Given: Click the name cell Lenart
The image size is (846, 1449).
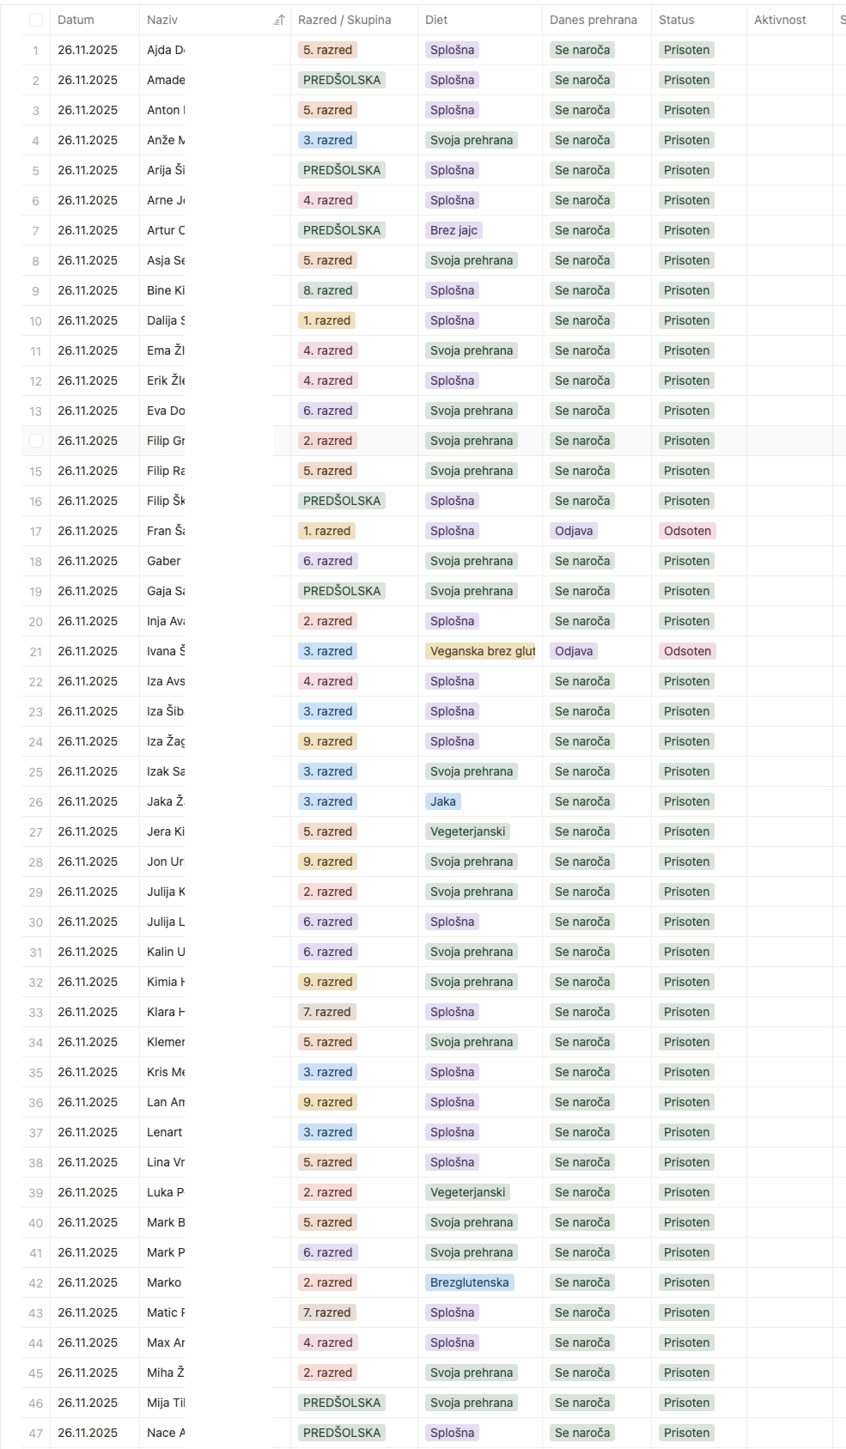Looking at the screenshot, I should pos(165,1132).
